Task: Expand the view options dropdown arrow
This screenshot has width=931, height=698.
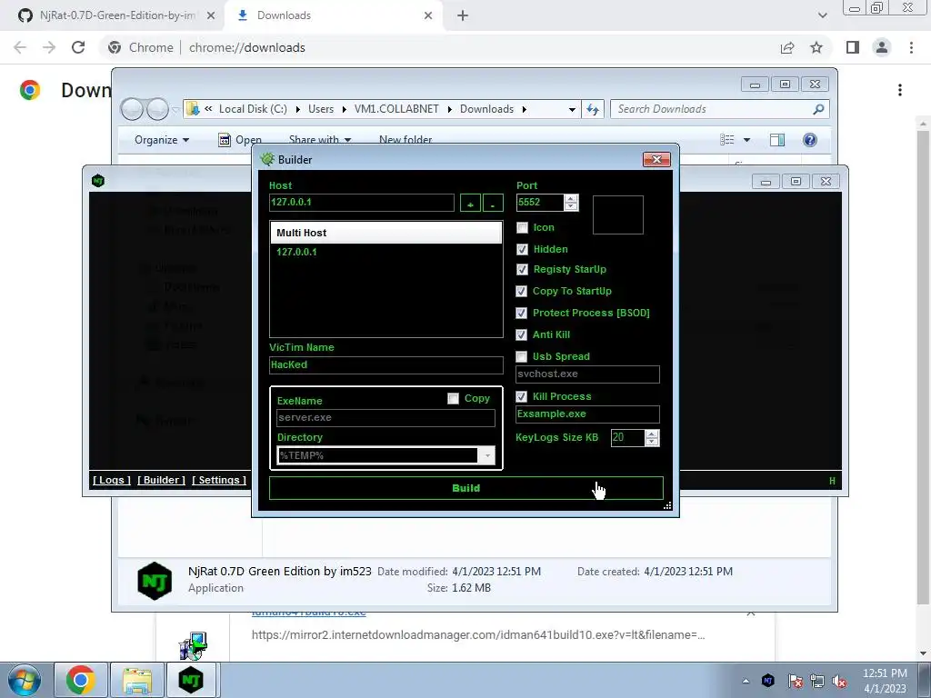Action: click(747, 140)
